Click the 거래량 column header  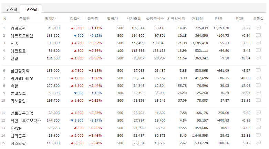(x=197, y=19)
